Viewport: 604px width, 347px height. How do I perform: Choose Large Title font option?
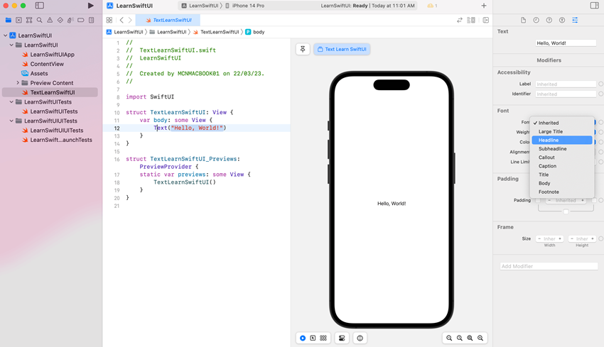[x=562, y=131]
